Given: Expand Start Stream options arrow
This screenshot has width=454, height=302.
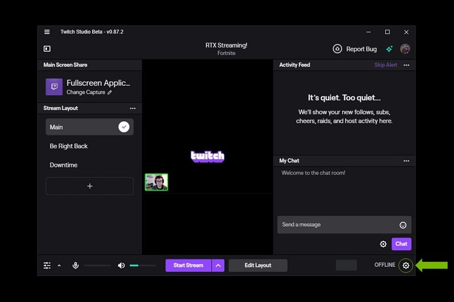Looking at the screenshot, I should tap(218, 265).
